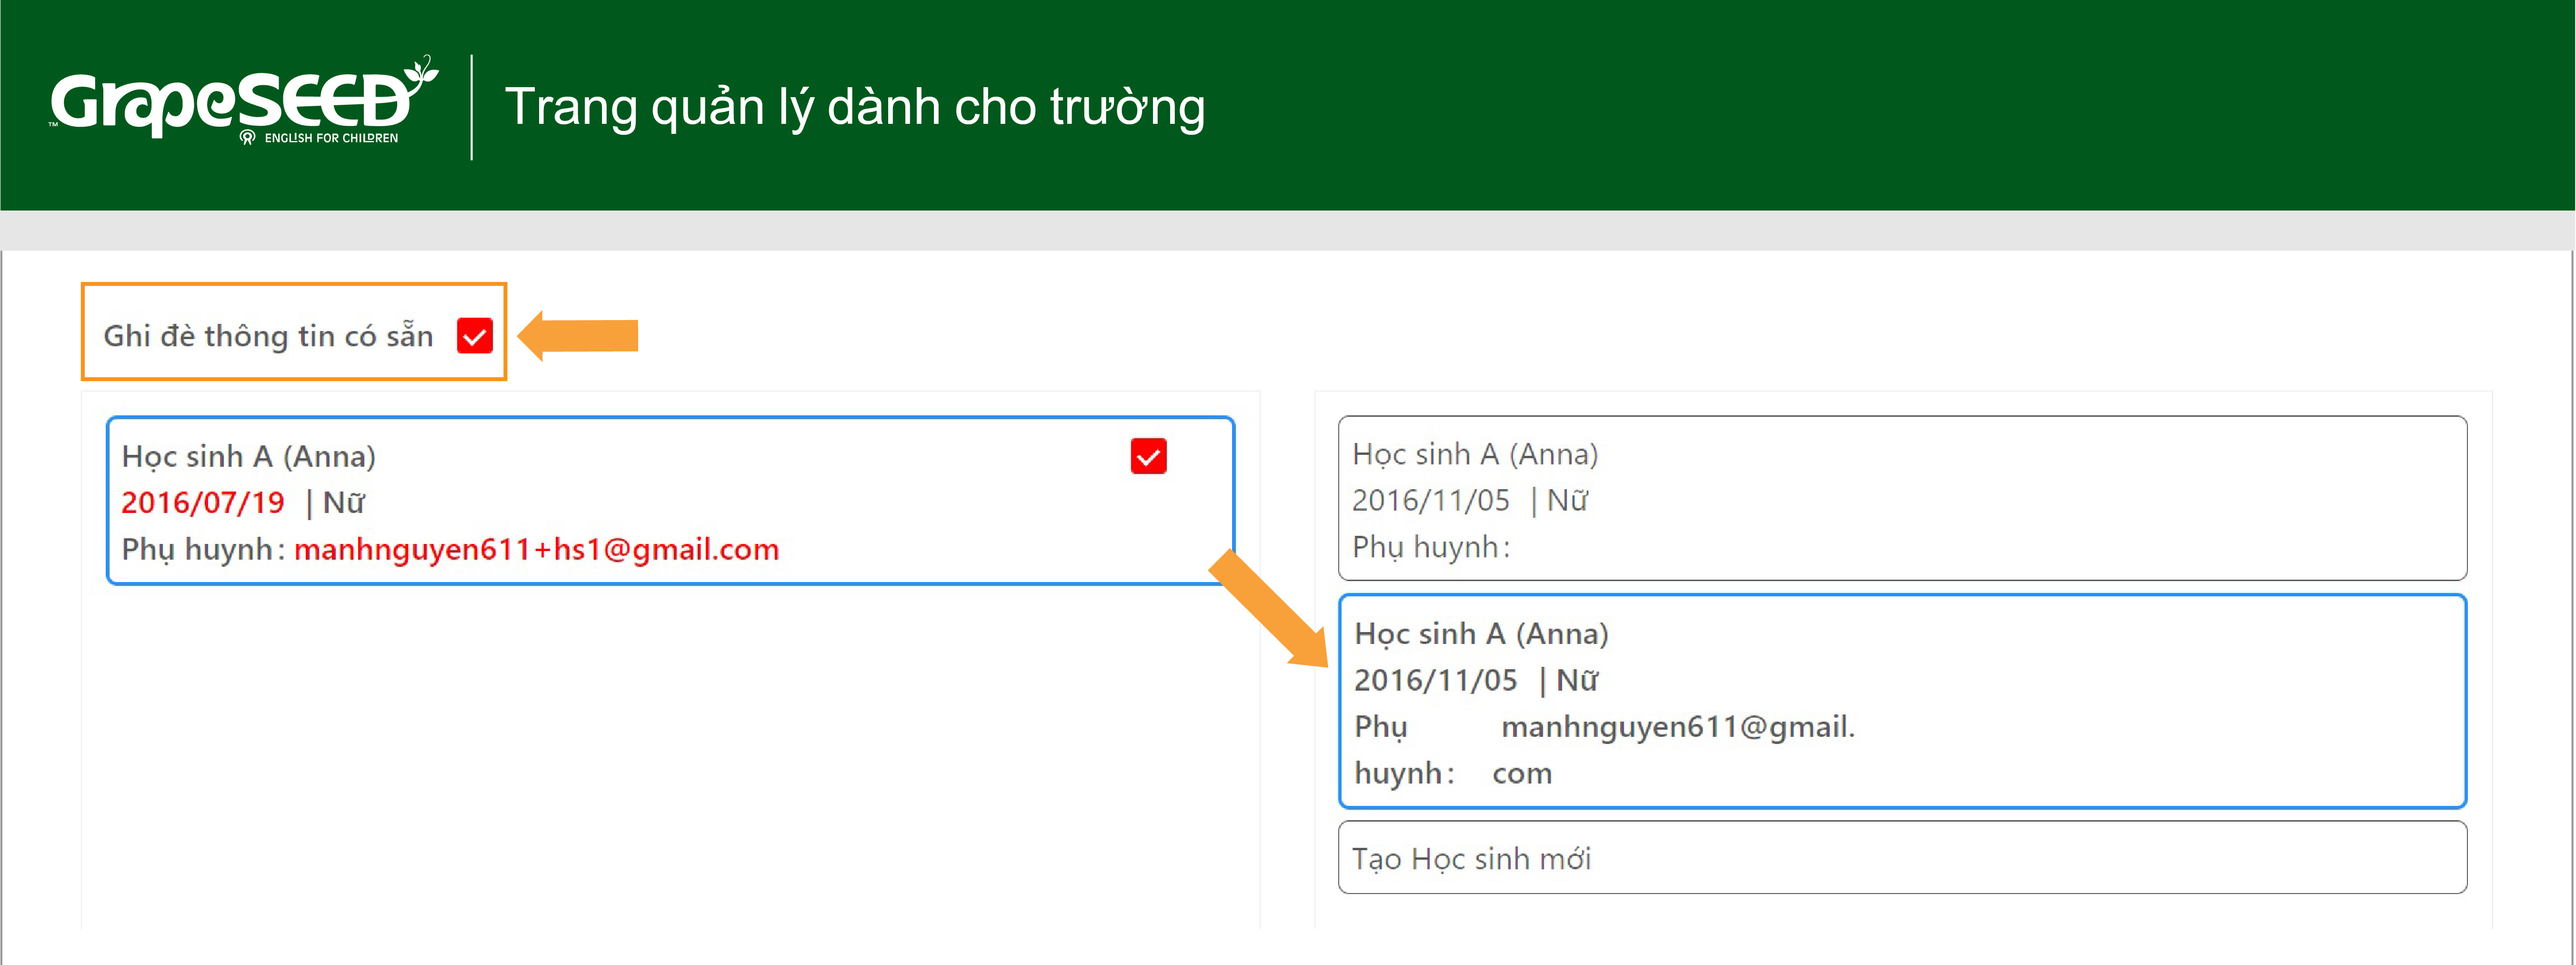Select the left Học sinh A card dated 2016/07/19
Viewport: 2576px width, 965px height.
(670, 501)
